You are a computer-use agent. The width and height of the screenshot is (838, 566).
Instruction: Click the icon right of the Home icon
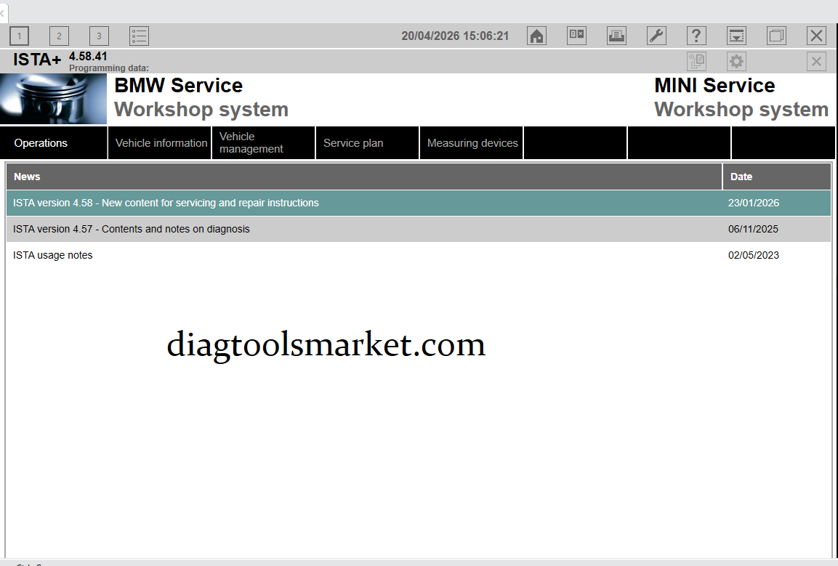tap(576, 36)
